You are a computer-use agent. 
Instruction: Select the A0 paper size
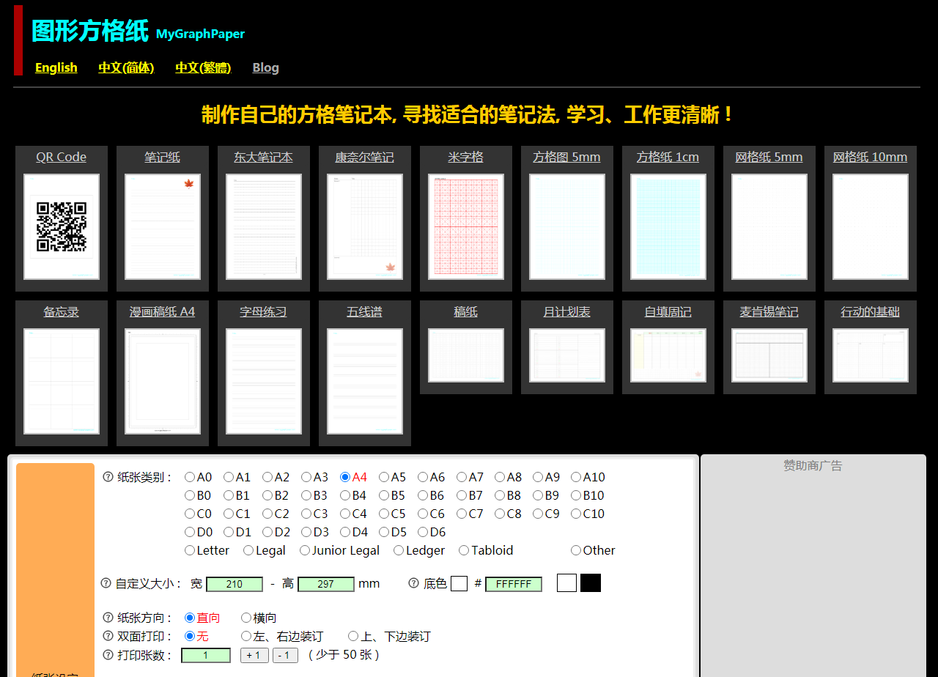tap(190, 477)
